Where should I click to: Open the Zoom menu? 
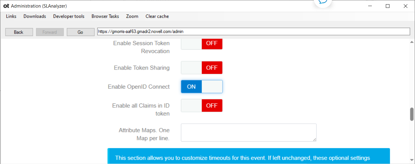[x=132, y=16]
